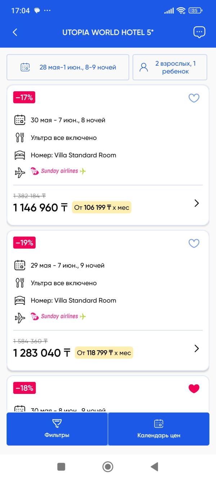This screenshot has height=480, width=216.
Task: Tap the -19% discount badge
Action: (24, 243)
